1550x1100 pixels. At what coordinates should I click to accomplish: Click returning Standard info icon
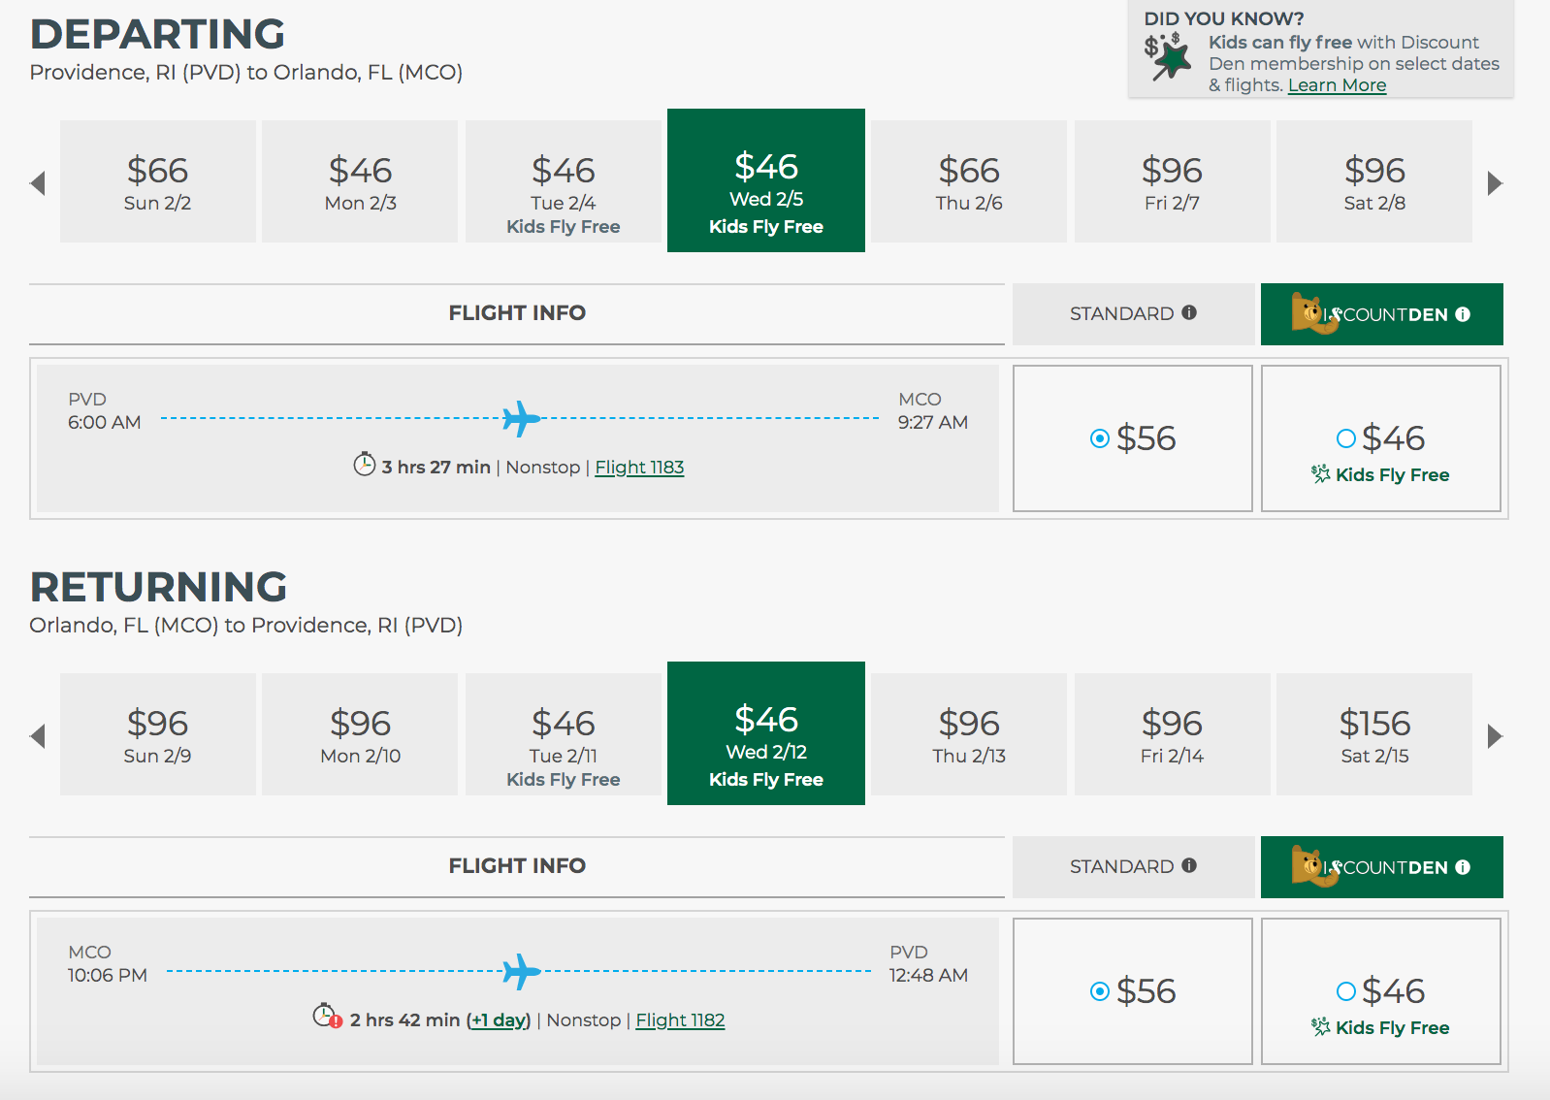coord(1189,865)
